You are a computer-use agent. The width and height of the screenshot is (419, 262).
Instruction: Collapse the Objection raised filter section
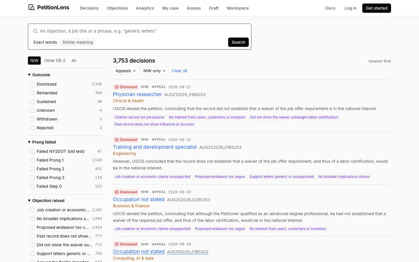[46, 201]
